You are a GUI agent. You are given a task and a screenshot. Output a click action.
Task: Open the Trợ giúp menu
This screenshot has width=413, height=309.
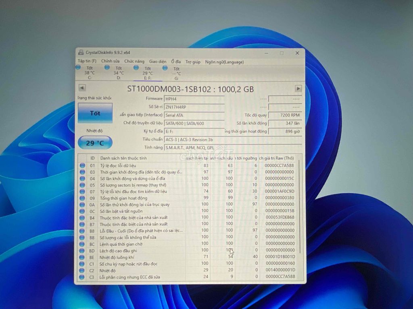coord(193,62)
